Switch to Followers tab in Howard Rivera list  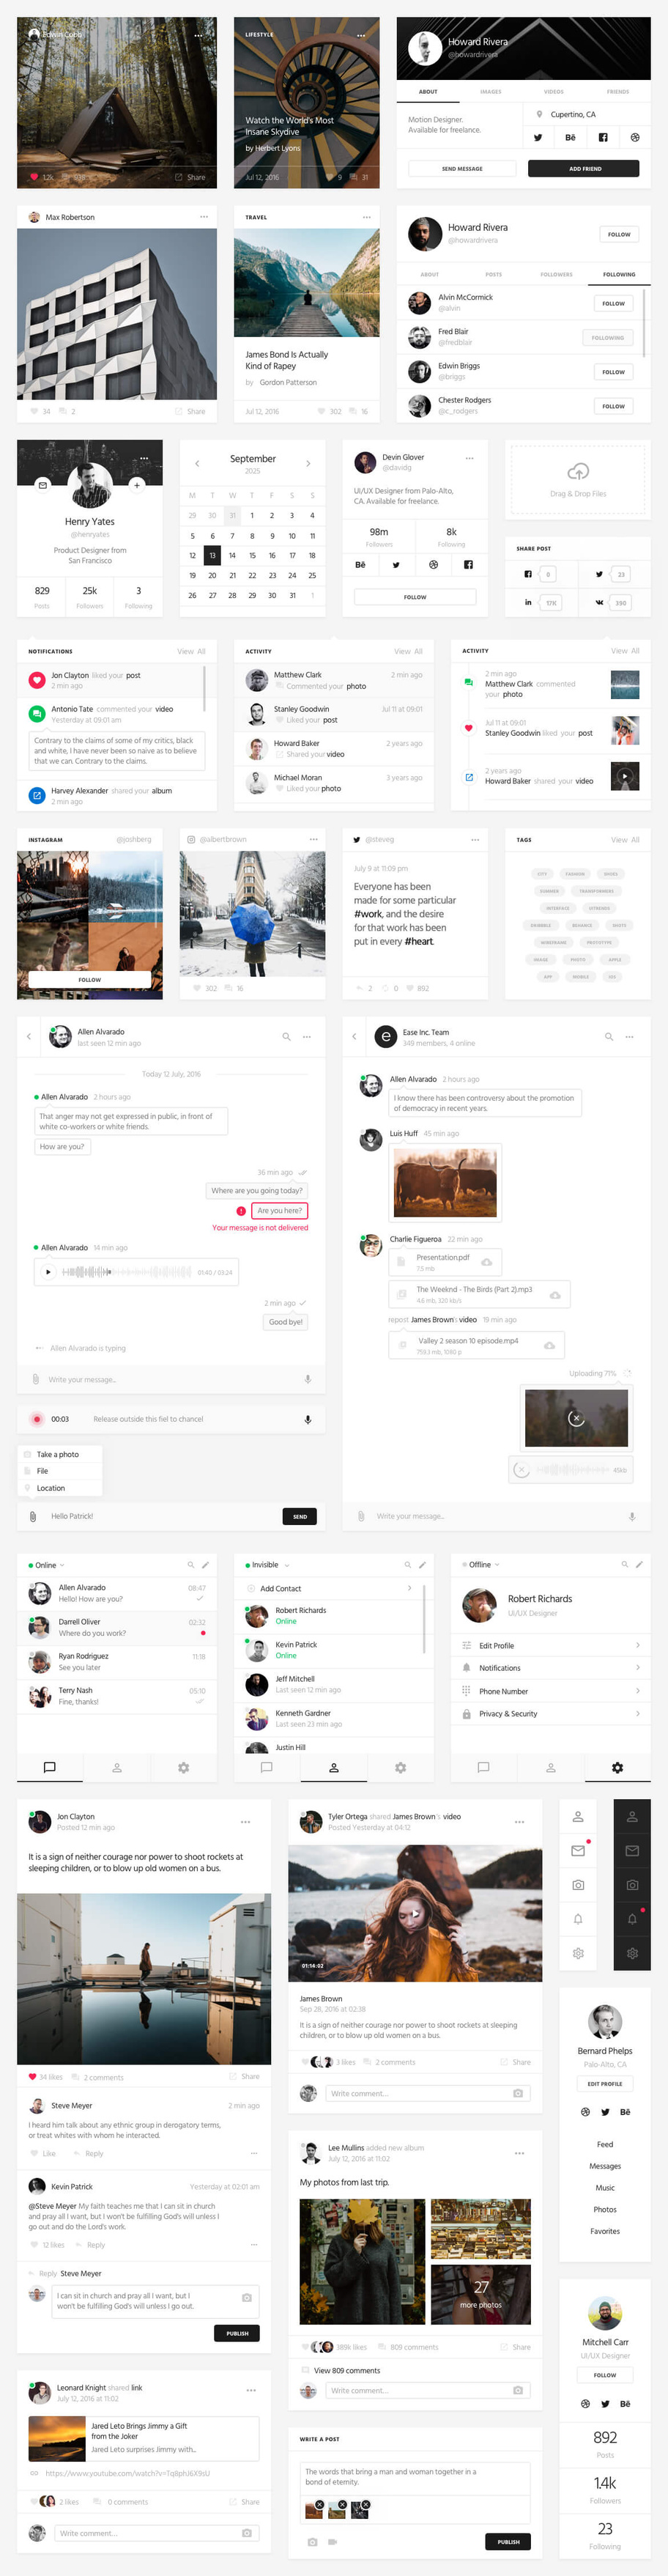pos(556,274)
